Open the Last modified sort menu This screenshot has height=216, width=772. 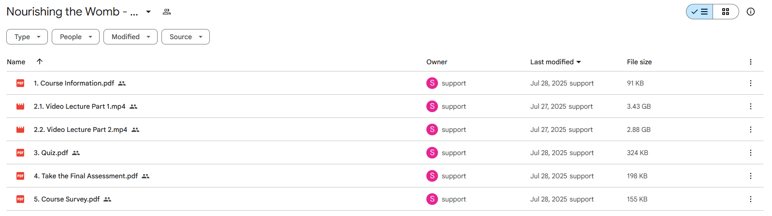[555, 62]
